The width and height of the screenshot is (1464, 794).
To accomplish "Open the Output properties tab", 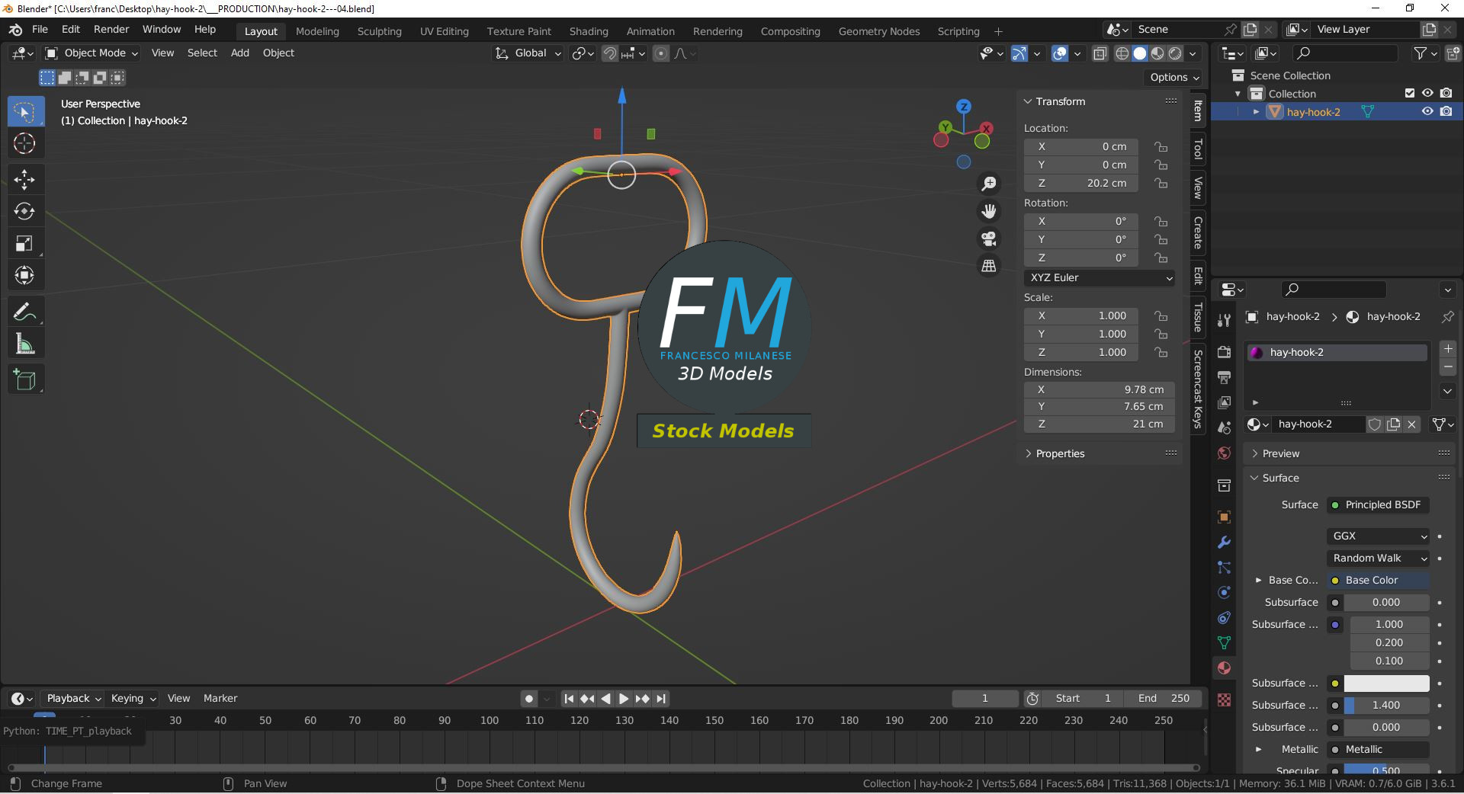I will [1224, 376].
